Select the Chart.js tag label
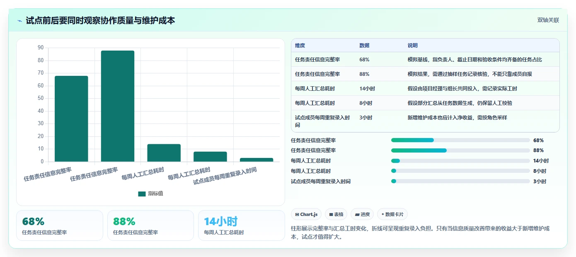Image resolution: width=576 pixels, height=257 pixels. 309,215
